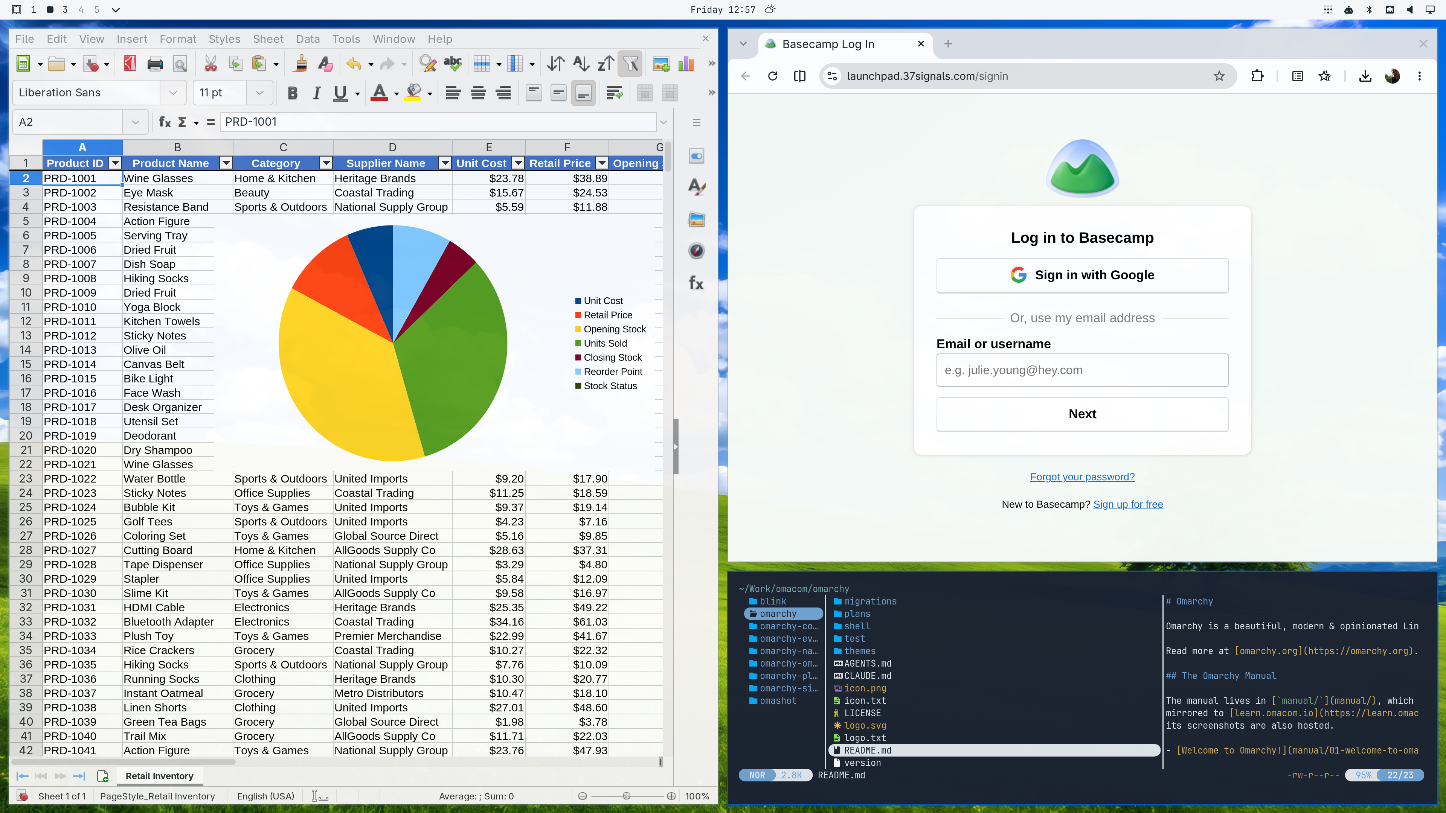1446x813 pixels.
Task: Open the sidebar Gallery icon
Action: [x=696, y=219]
